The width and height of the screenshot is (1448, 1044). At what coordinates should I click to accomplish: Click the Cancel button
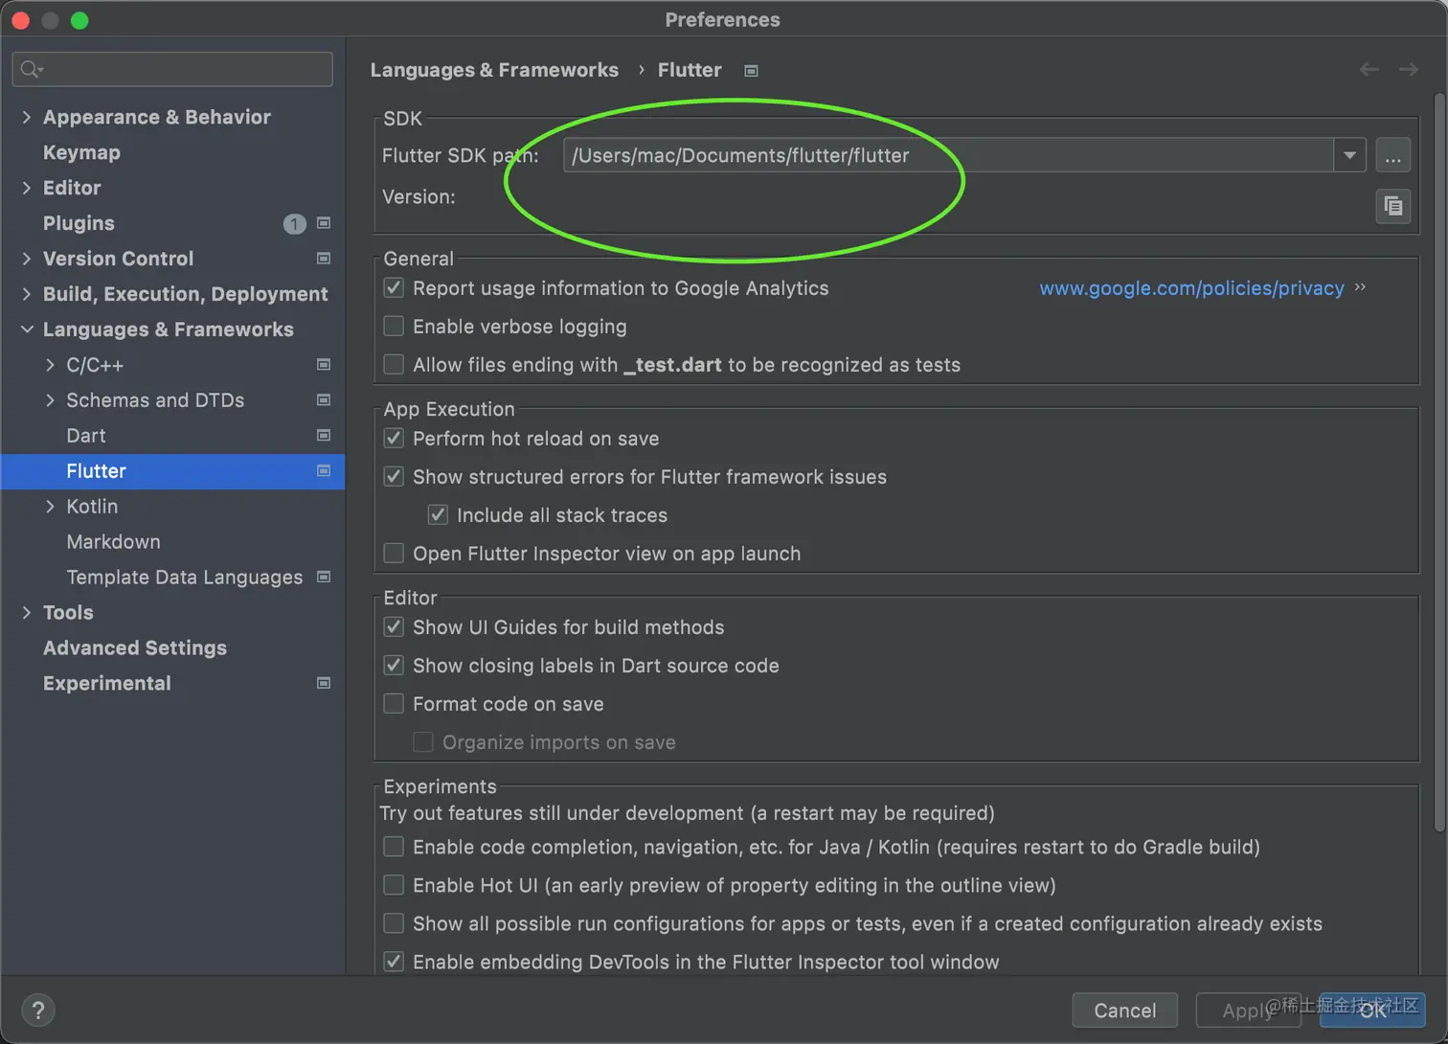point(1124,1010)
